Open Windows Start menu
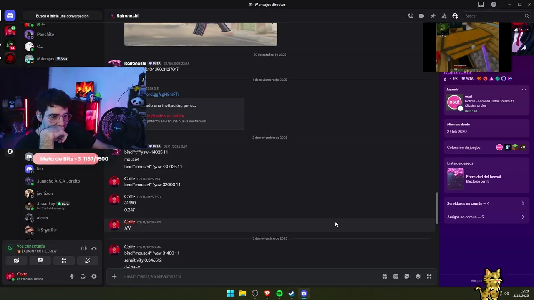The height and width of the screenshot is (300, 534). [x=230, y=293]
